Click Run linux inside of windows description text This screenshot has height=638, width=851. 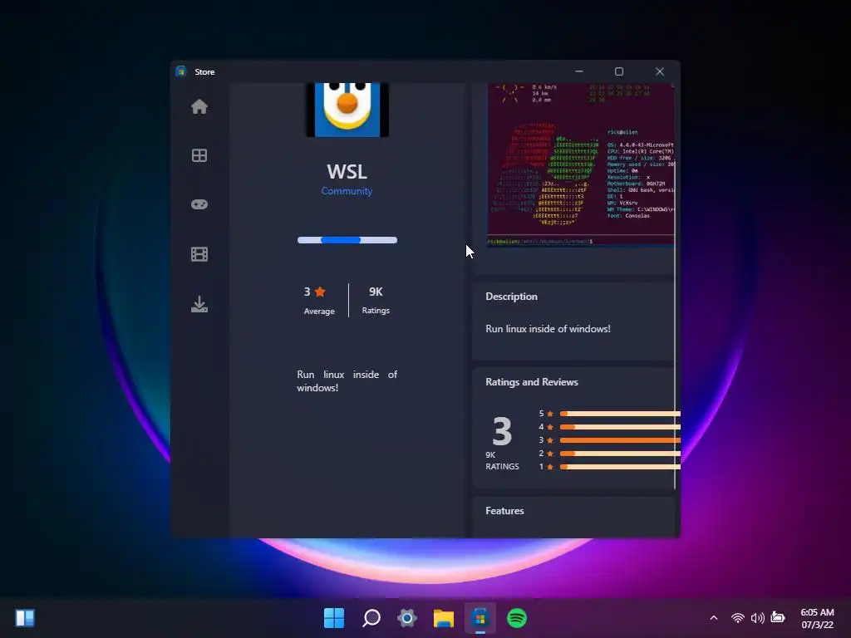(x=548, y=329)
